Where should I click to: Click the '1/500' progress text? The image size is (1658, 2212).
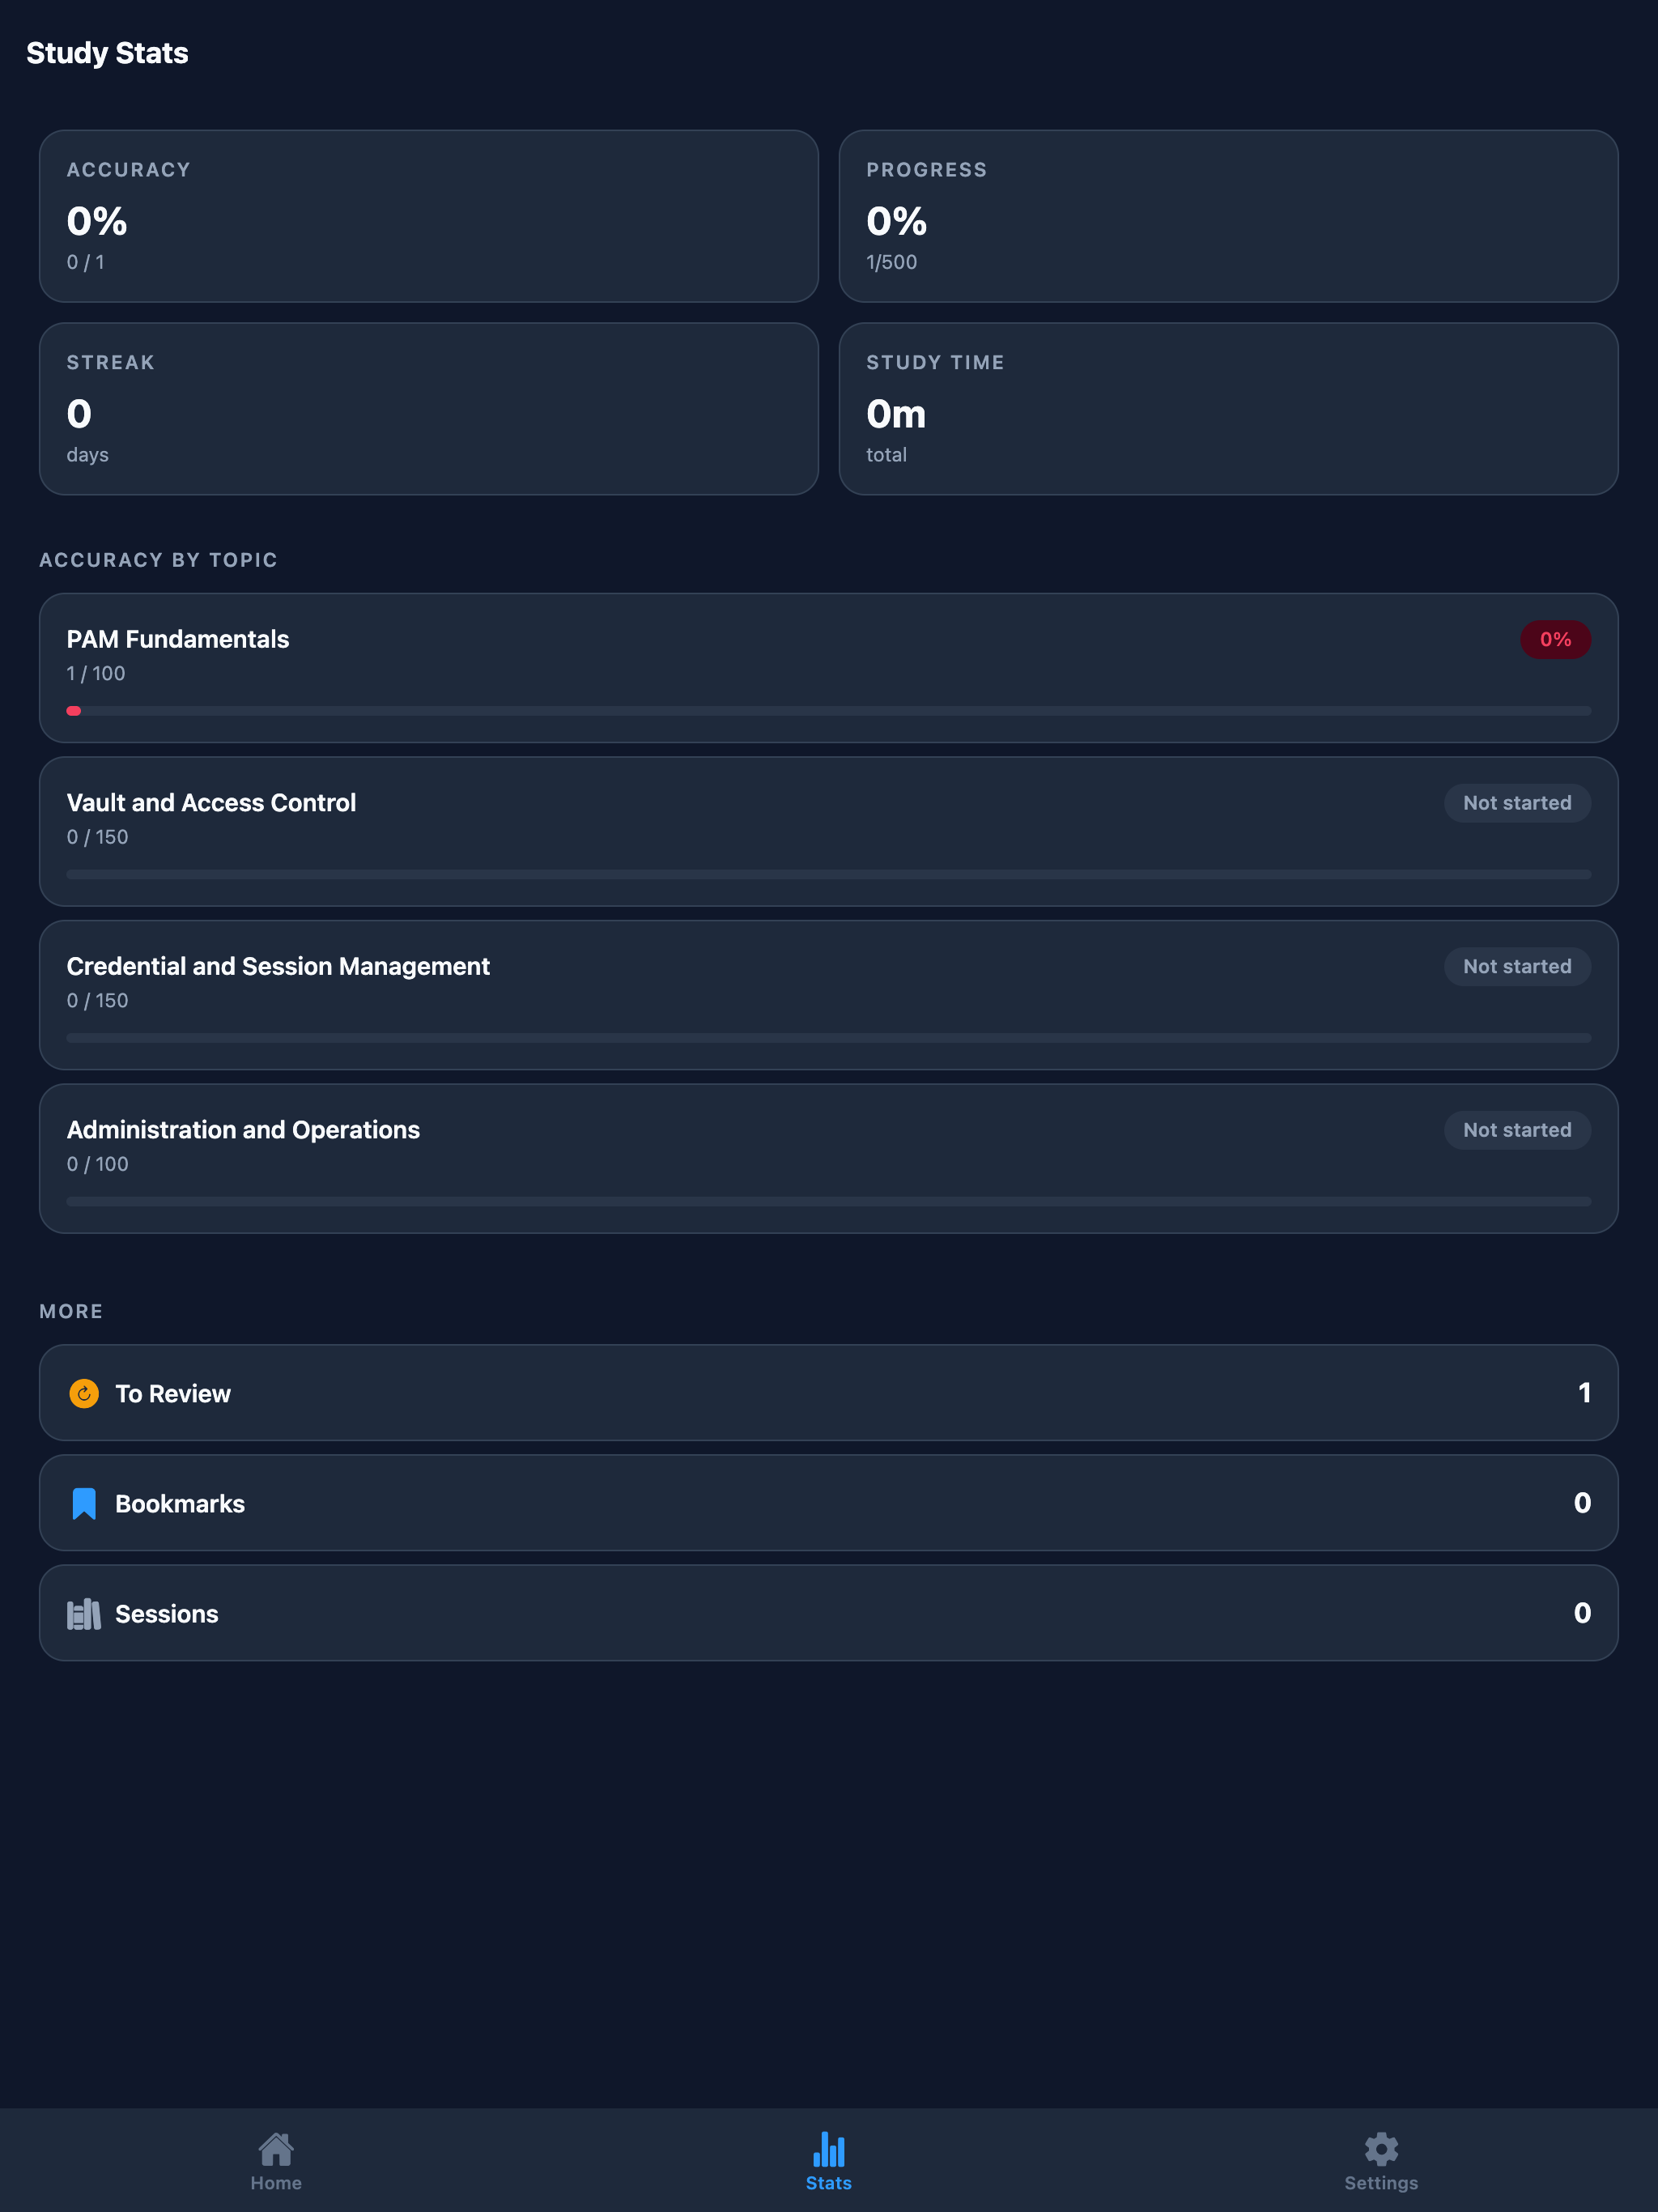891,262
